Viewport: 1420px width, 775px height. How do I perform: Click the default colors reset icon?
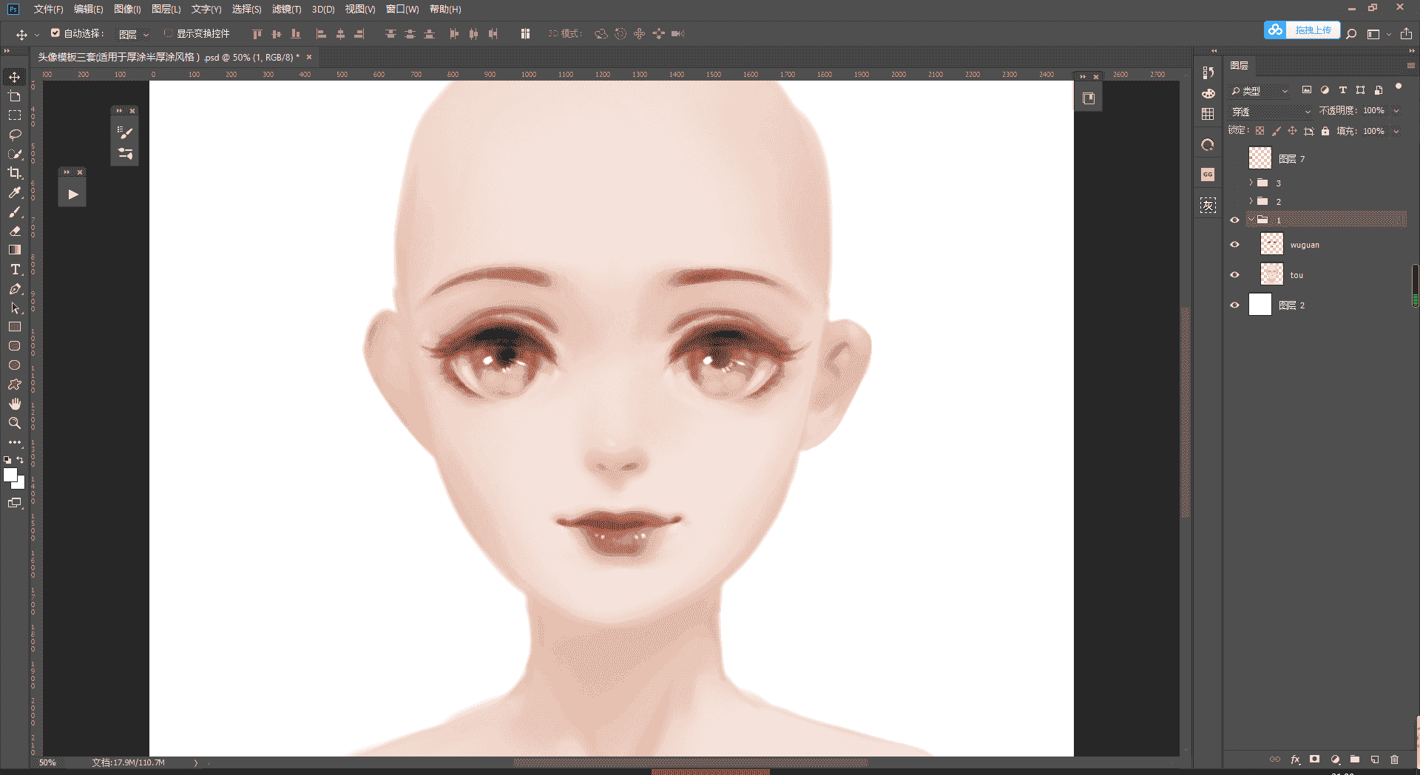point(7,460)
